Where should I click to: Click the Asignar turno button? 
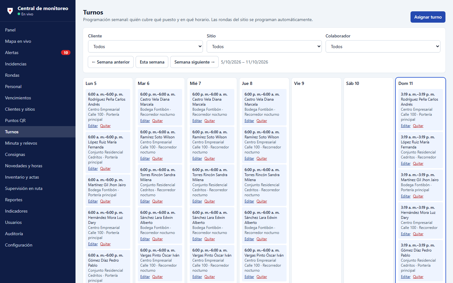click(428, 17)
